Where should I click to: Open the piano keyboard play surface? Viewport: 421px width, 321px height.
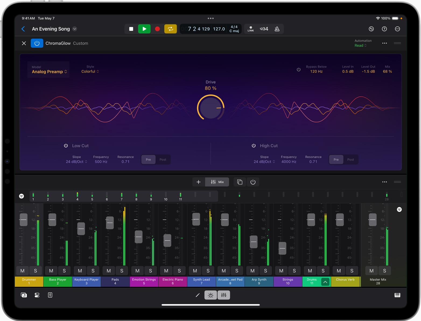398,295
